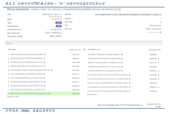Follow spending arrow for bc1qjqd6 output
Screen dimensions: 170x114
coord(158,87)
